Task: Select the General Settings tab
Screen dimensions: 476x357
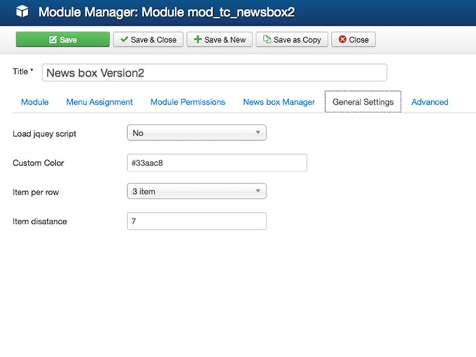Action: coord(362,102)
